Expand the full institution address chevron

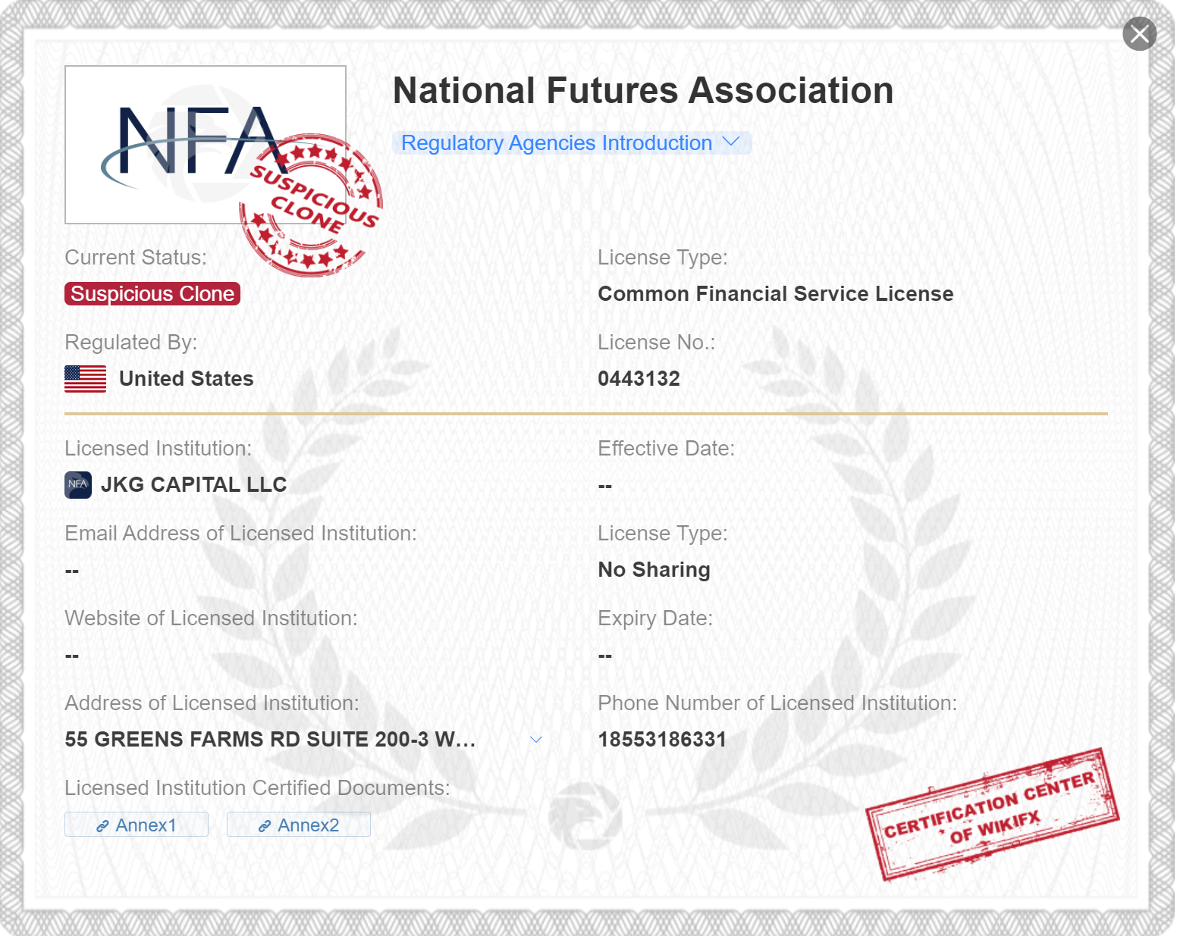tap(536, 740)
